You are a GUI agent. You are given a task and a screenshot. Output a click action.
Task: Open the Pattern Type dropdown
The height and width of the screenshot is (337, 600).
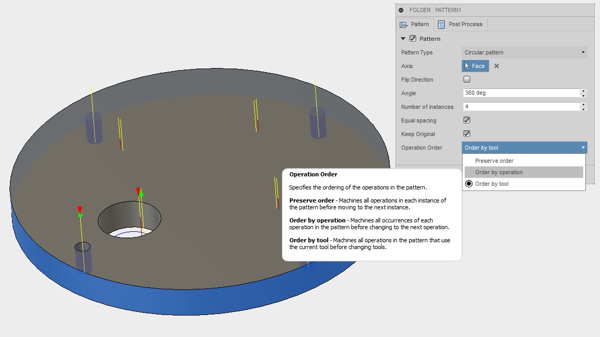click(x=582, y=52)
